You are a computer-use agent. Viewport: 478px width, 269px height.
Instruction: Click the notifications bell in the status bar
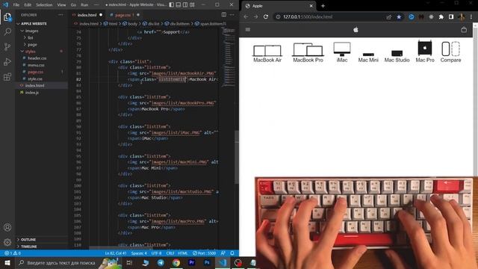pos(232,253)
